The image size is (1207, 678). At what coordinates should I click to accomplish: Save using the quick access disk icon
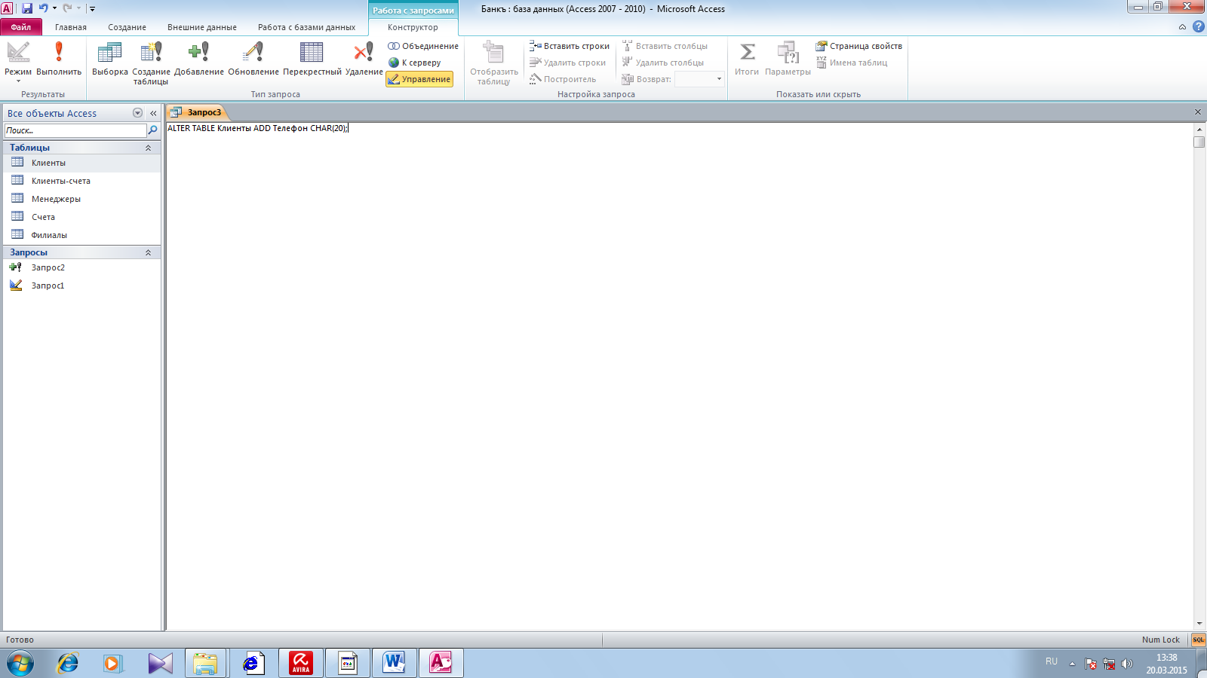(x=27, y=8)
